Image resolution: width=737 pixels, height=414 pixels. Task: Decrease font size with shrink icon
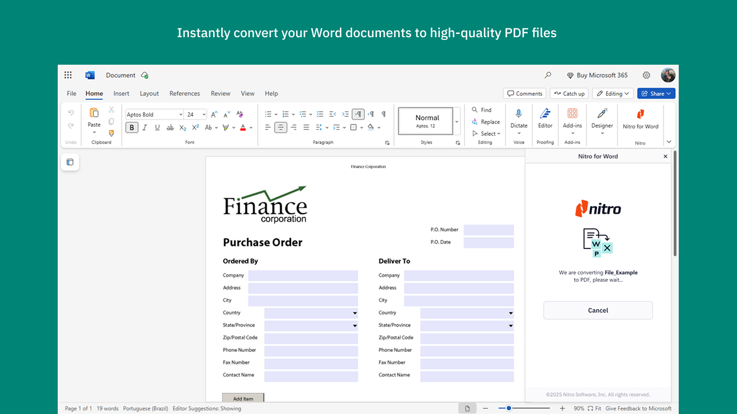point(227,114)
